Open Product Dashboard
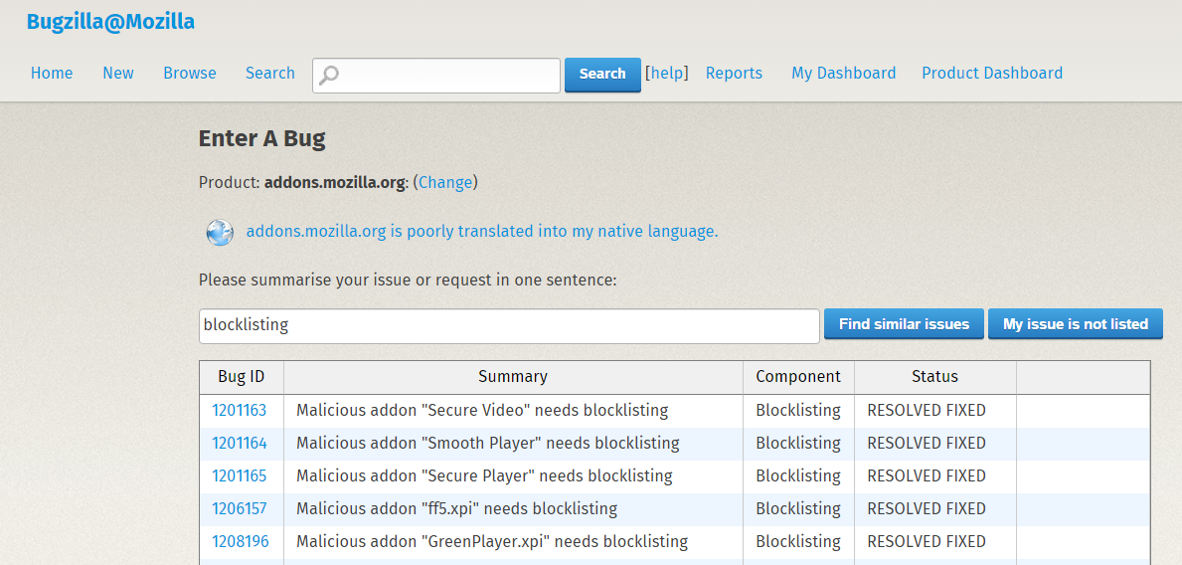Image resolution: width=1182 pixels, height=565 pixels. (x=992, y=74)
